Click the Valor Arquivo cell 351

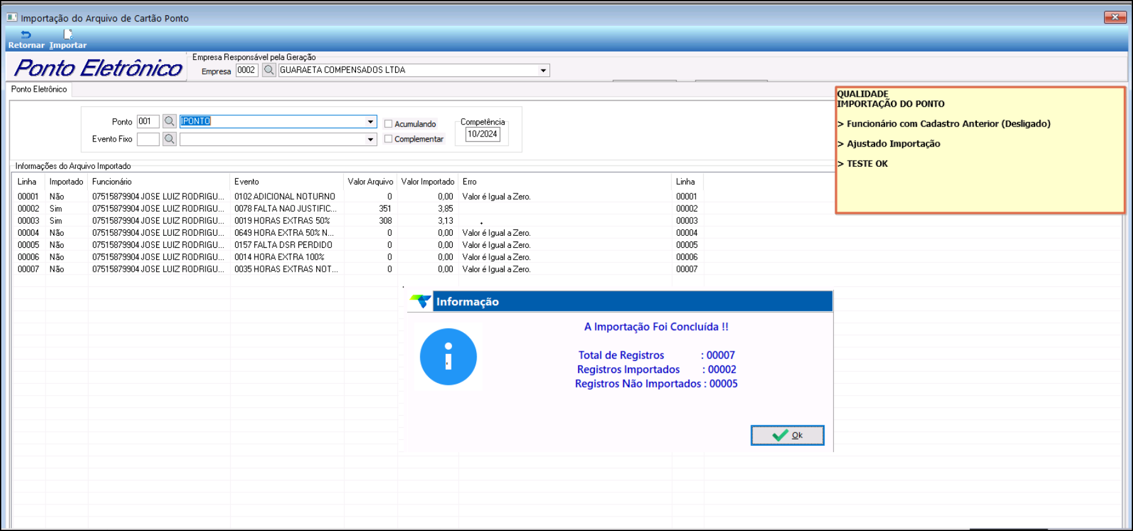coord(385,209)
